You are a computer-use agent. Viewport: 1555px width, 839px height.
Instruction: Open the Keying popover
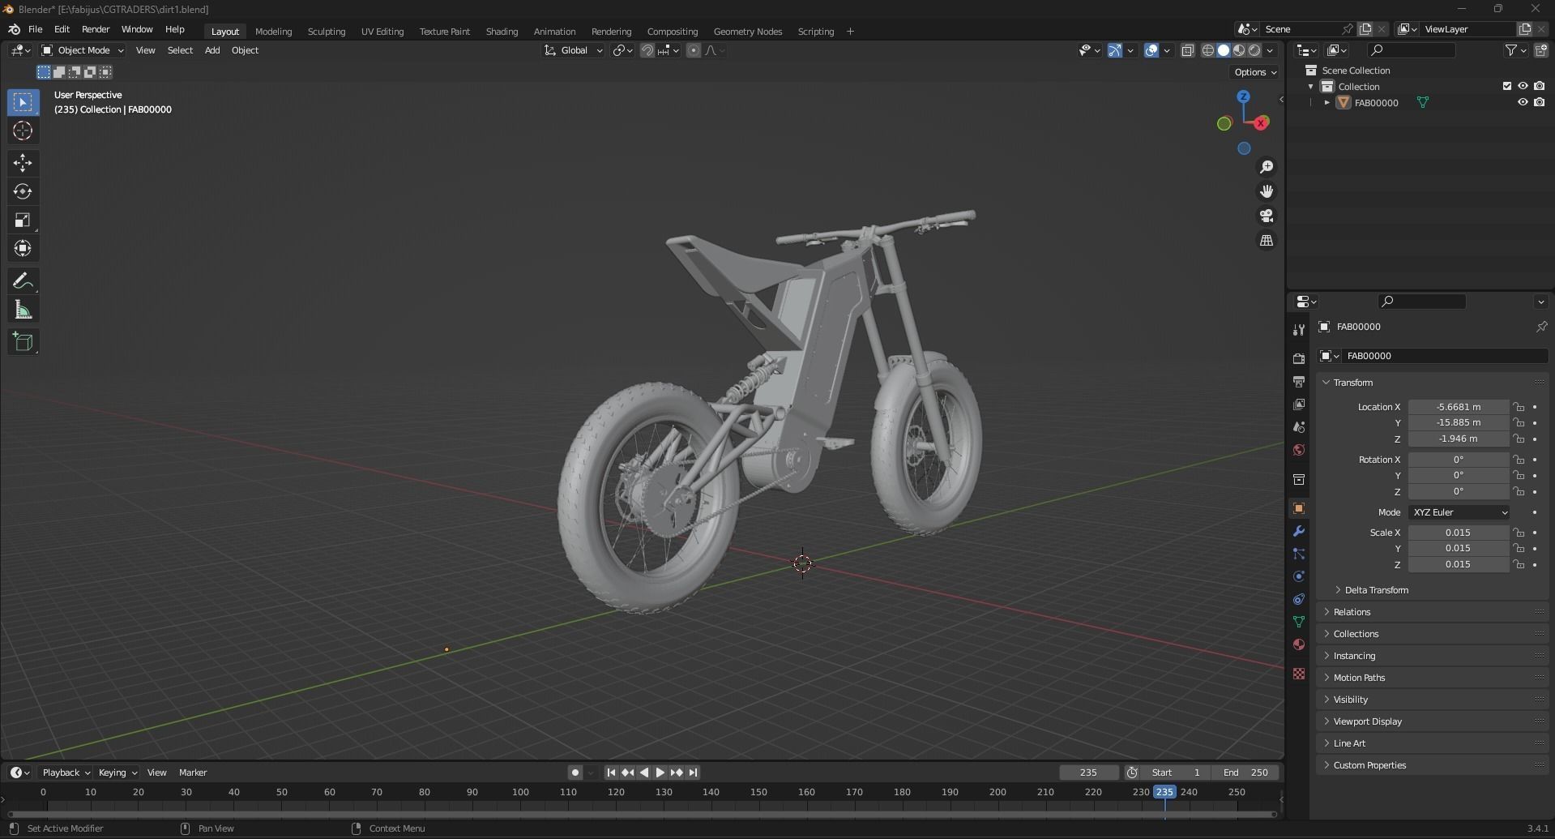point(117,773)
